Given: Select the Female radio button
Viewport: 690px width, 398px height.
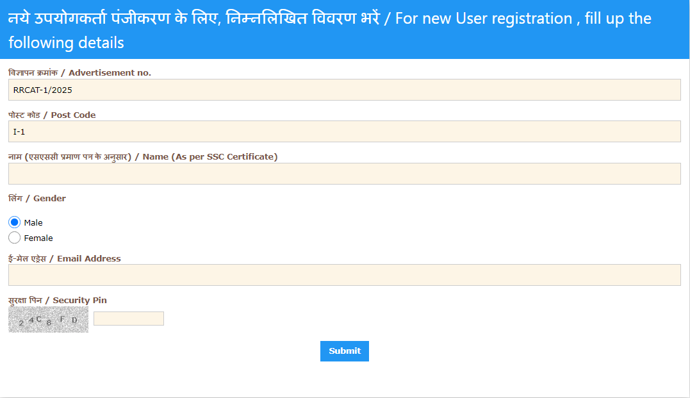Looking at the screenshot, I should (x=15, y=238).
